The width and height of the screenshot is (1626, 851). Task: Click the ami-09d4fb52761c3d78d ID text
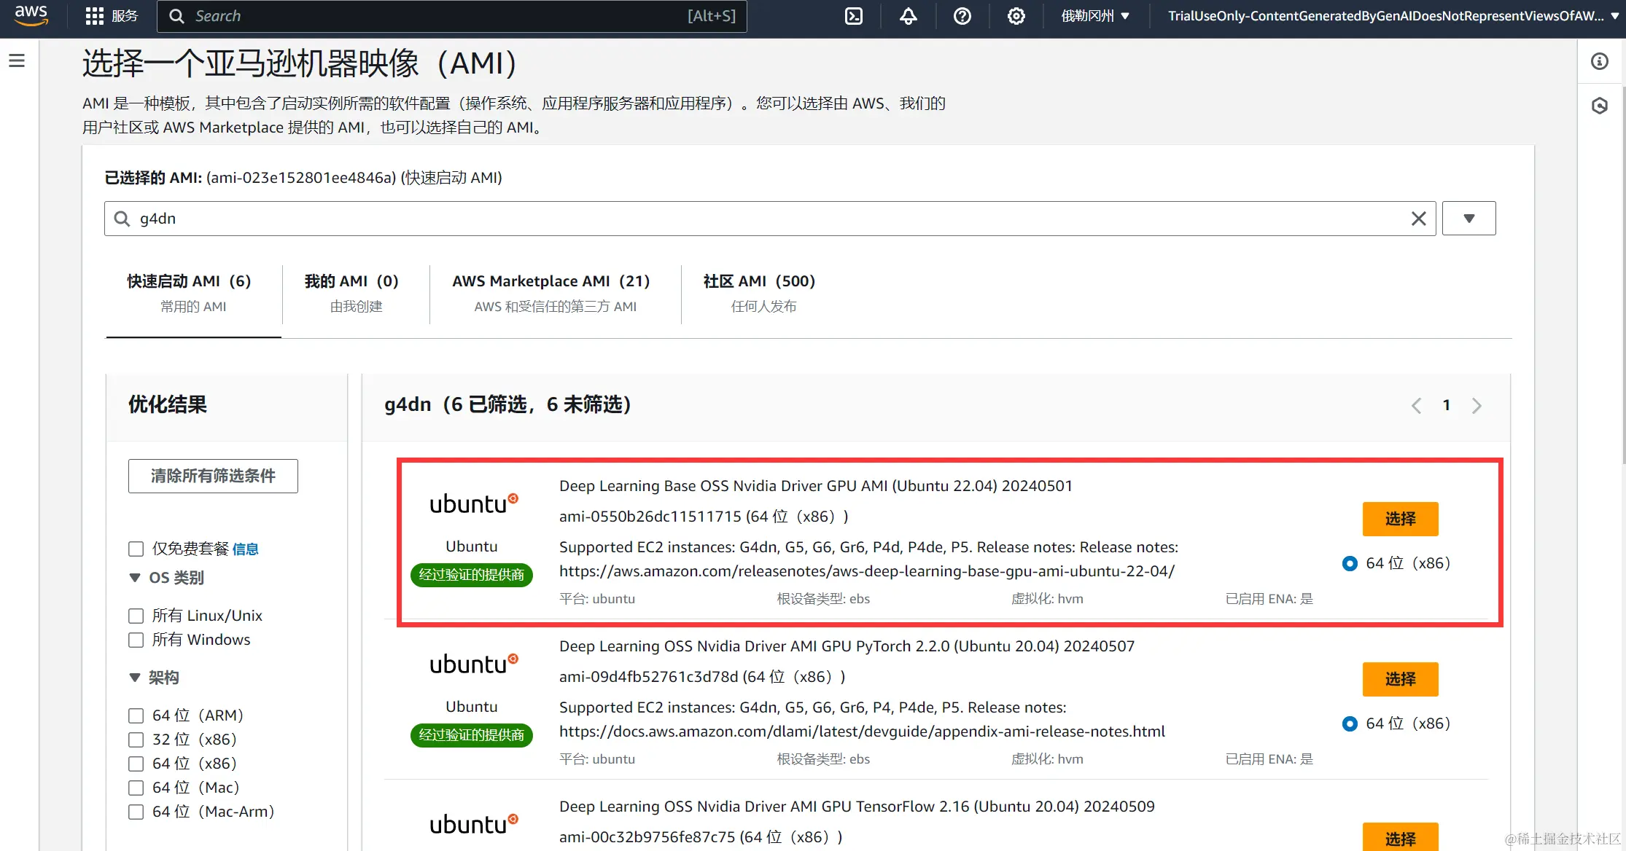[649, 677]
